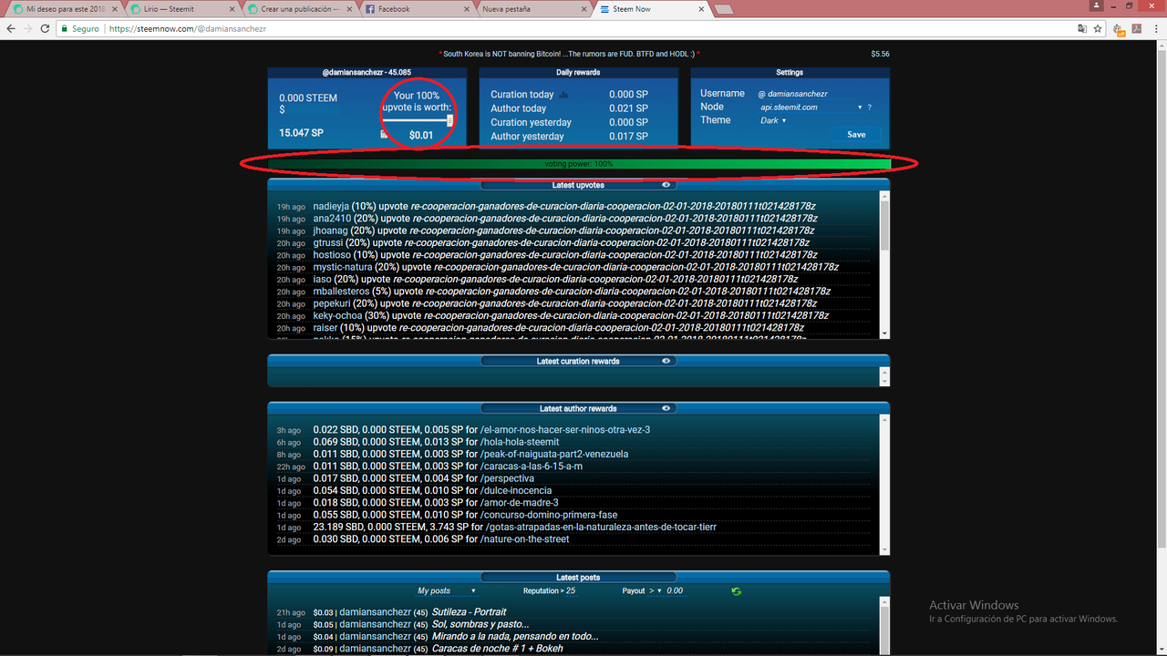Screen dimensions: 1167x656
Task: Click the Username input field damiansanchezr
Action: tap(811, 94)
